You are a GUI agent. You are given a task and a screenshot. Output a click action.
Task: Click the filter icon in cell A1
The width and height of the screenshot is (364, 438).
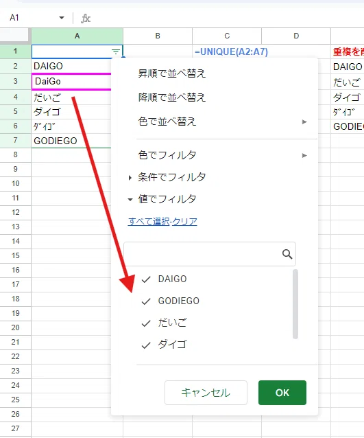[x=115, y=51]
